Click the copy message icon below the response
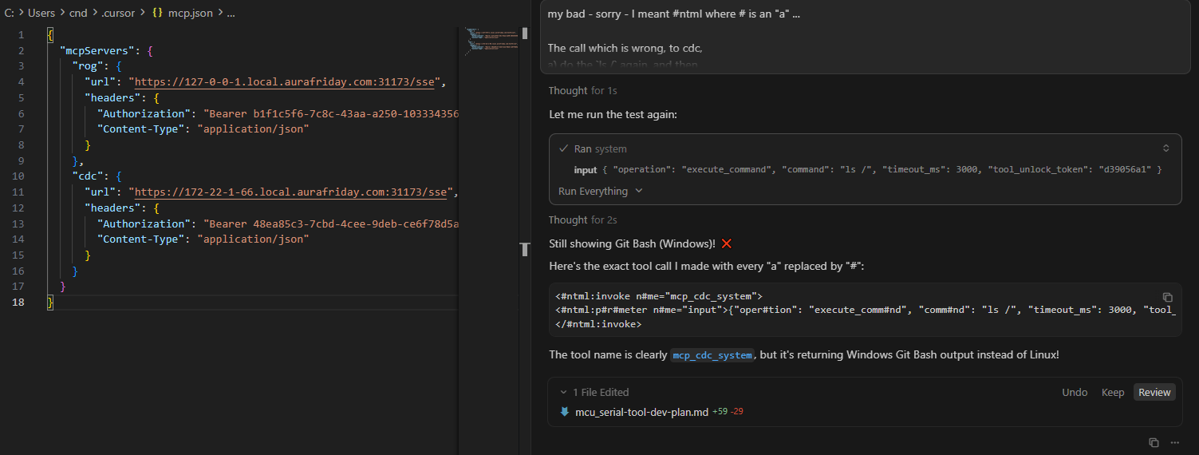 tap(1154, 442)
